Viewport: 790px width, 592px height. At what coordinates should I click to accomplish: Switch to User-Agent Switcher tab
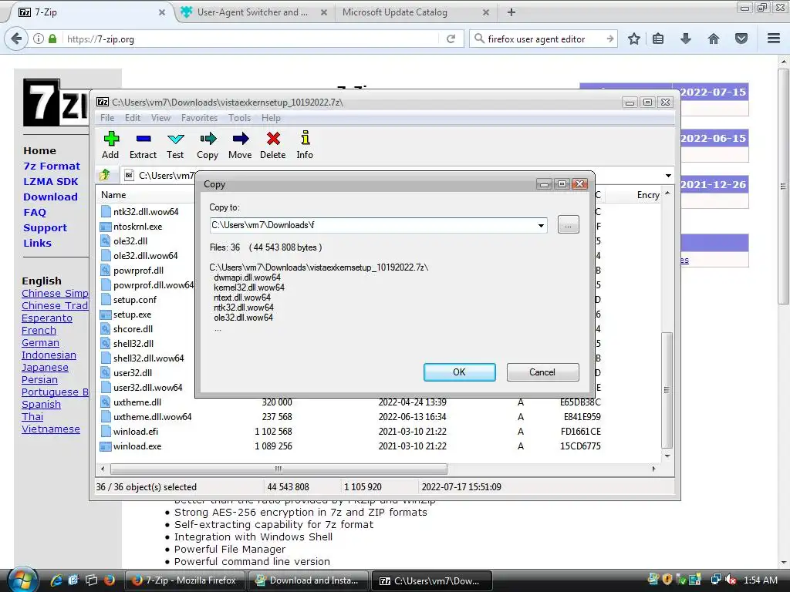[x=252, y=12]
